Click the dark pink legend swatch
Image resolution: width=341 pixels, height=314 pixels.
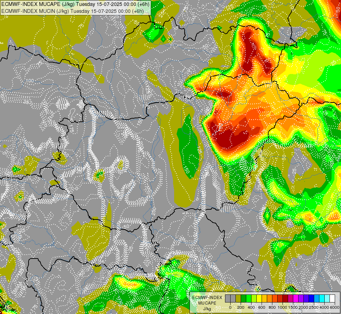pyautogui.click(x=290, y=299)
